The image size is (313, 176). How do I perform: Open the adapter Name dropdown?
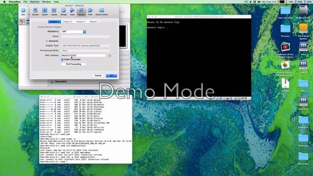pos(86,37)
